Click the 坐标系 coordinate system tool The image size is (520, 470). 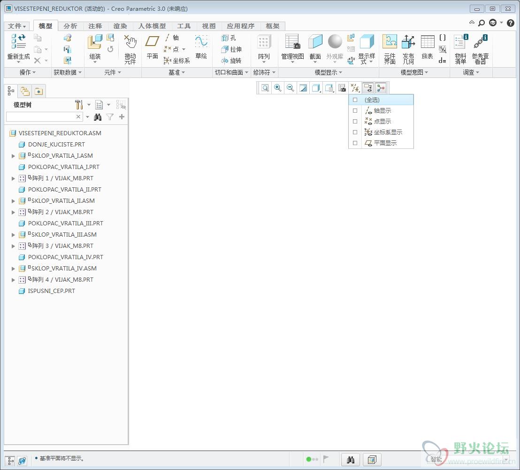pyautogui.click(x=177, y=61)
